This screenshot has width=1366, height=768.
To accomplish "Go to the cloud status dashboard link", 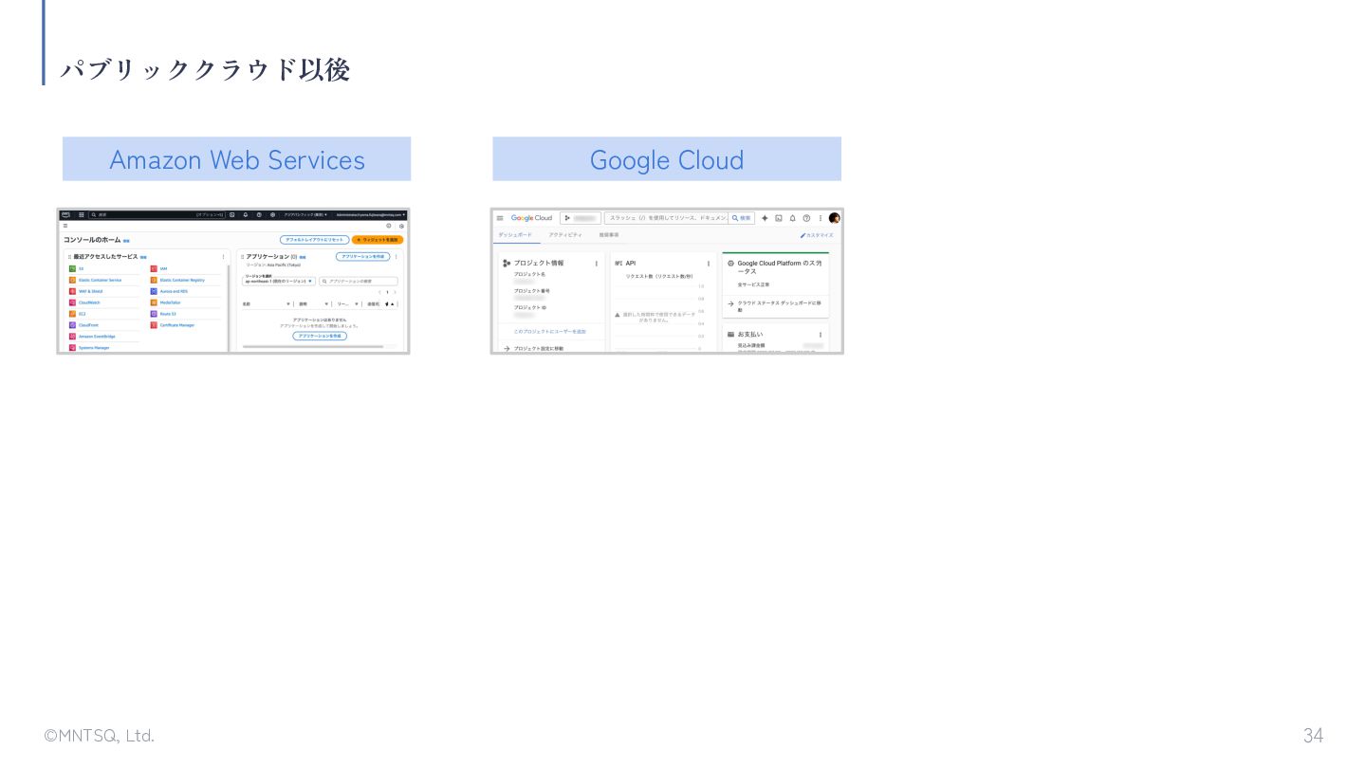I will point(775,306).
